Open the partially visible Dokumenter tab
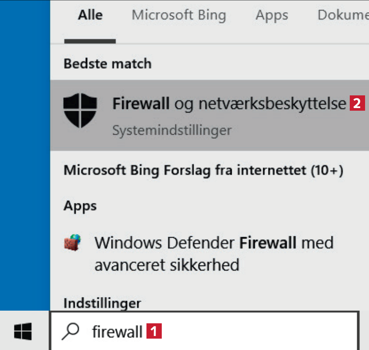The image size is (369, 350). [343, 15]
